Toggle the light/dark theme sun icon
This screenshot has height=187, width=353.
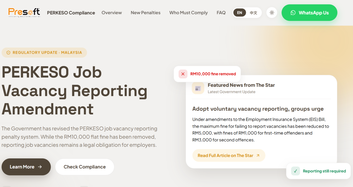coord(272,13)
